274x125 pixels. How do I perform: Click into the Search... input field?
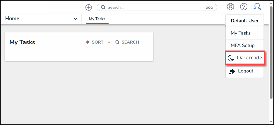click(x=155, y=8)
